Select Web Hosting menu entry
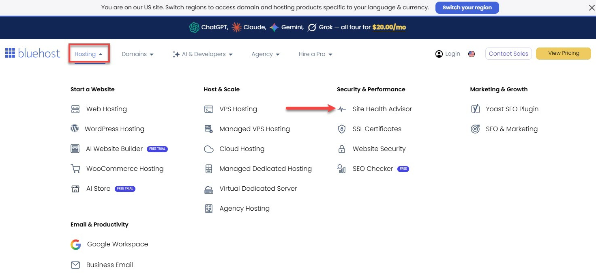 pos(107,109)
